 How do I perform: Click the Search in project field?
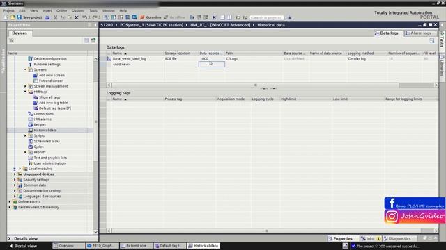click(266, 17)
